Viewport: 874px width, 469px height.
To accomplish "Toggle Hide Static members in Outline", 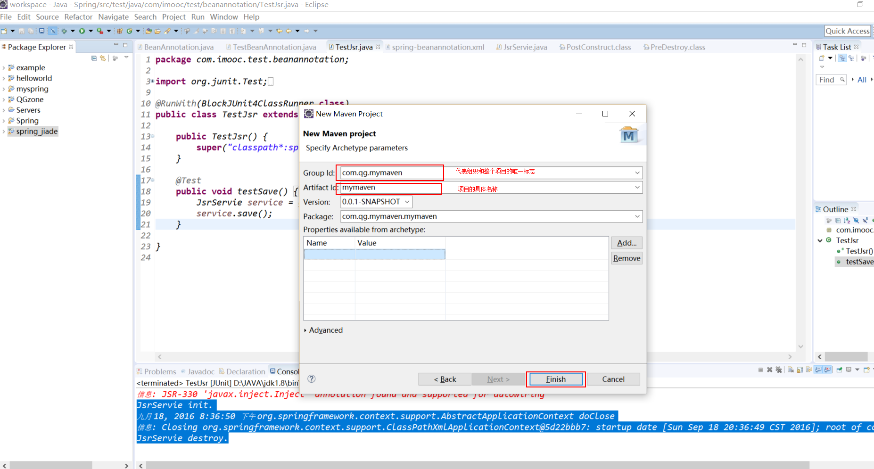I will click(866, 220).
